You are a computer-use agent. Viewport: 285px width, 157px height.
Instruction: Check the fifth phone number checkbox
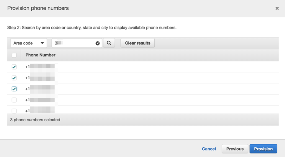(14, 111)
